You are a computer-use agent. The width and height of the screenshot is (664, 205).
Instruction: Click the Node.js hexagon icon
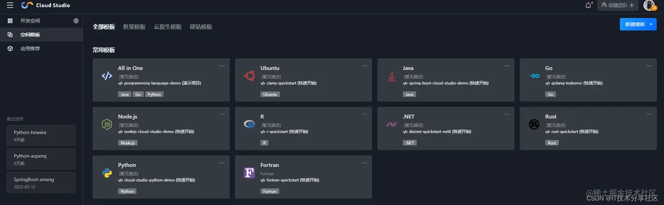[107, 124]
